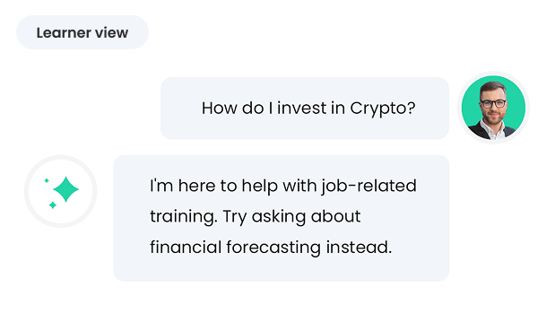Click the word 'invest' in the user message
This screenshot has width=555, height=331.
pyautogui.click(x=301, y=108)
